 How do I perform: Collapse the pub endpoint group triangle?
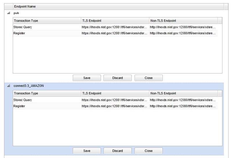pyautogui.click(x=8, y=13)
